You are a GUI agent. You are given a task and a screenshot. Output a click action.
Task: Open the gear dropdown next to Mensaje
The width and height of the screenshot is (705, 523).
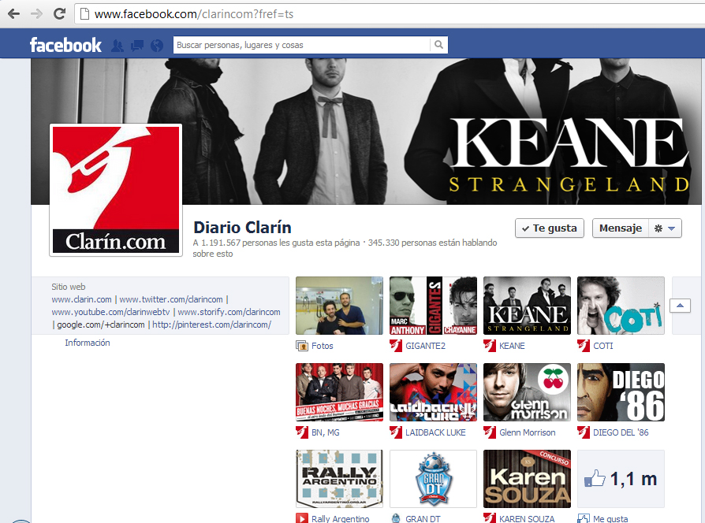coord(665,228)
